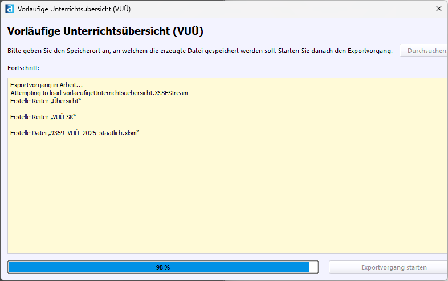
Task: Click the bold dialog heading text
Action: pos(105,31)
